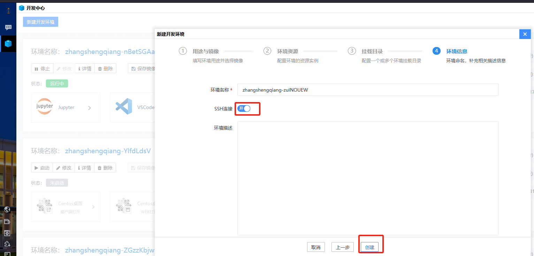Delete the YlfdLdsV environment via 删除
This screenshot has width=534, height=256.
coord(105,168)
